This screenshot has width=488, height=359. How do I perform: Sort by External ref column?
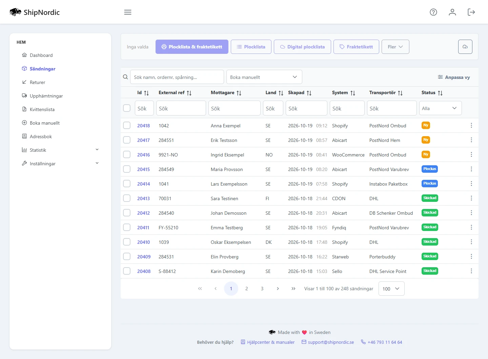coord(189,93)
